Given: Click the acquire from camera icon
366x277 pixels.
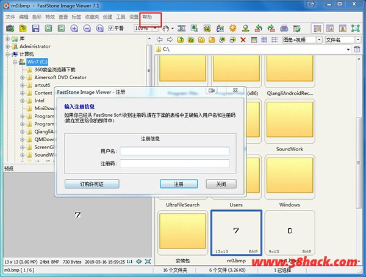Looking at the screenshot, I should (10, 29).
